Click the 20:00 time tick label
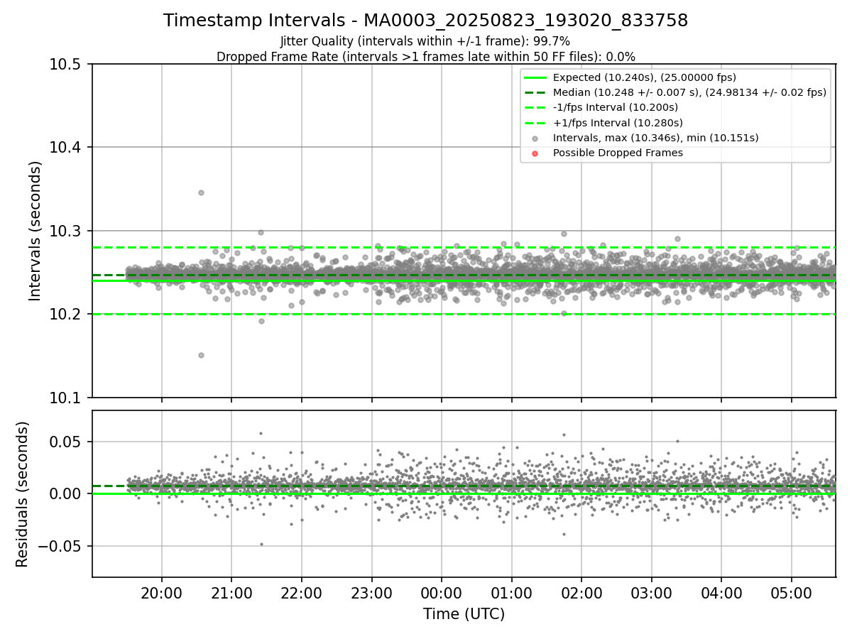This screenshot has height=639, width=852. (x=161, y=592)
